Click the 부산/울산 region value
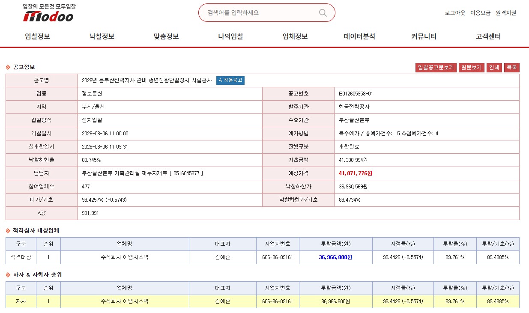Screen dimensions: 529x313 tap(93, 107)
